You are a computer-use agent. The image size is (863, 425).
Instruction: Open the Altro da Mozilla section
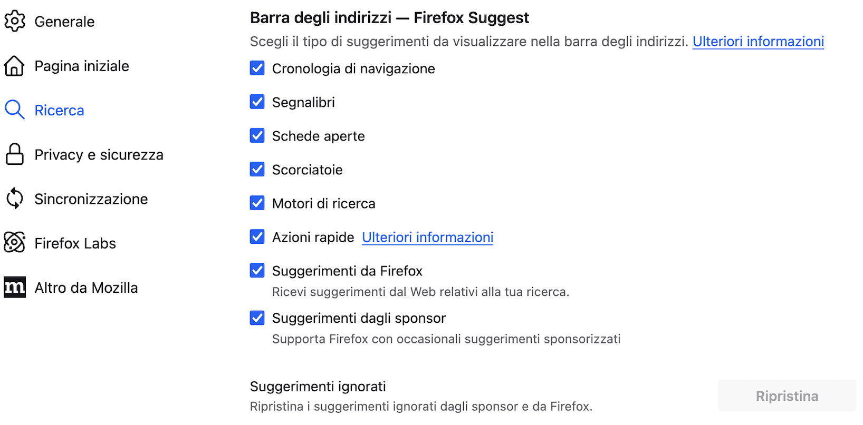pos(86,287)
